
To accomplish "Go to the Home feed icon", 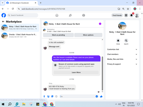I will pyautogui.click(x=57, y=15).
